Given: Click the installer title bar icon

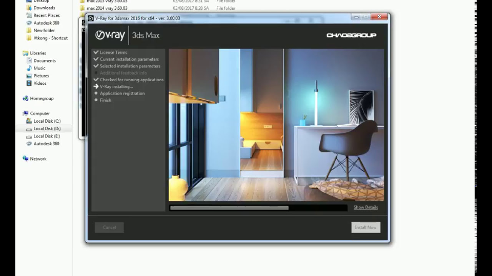Looking at the screenshot, I should [91, 18].
